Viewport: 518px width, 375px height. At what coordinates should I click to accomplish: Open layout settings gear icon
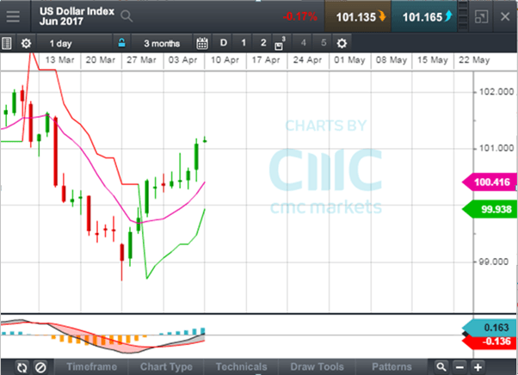pyautogui.click(x=342, y=43)
